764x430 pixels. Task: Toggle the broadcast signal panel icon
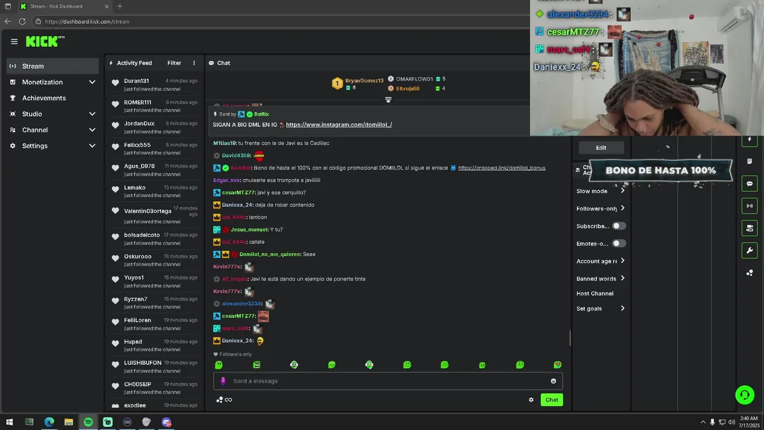[x=750, y=206]
